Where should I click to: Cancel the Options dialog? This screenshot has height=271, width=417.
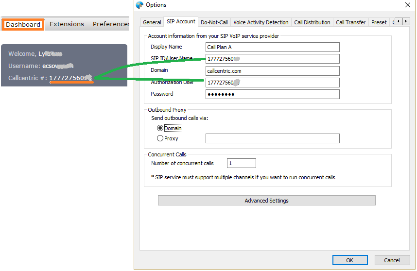392,260
